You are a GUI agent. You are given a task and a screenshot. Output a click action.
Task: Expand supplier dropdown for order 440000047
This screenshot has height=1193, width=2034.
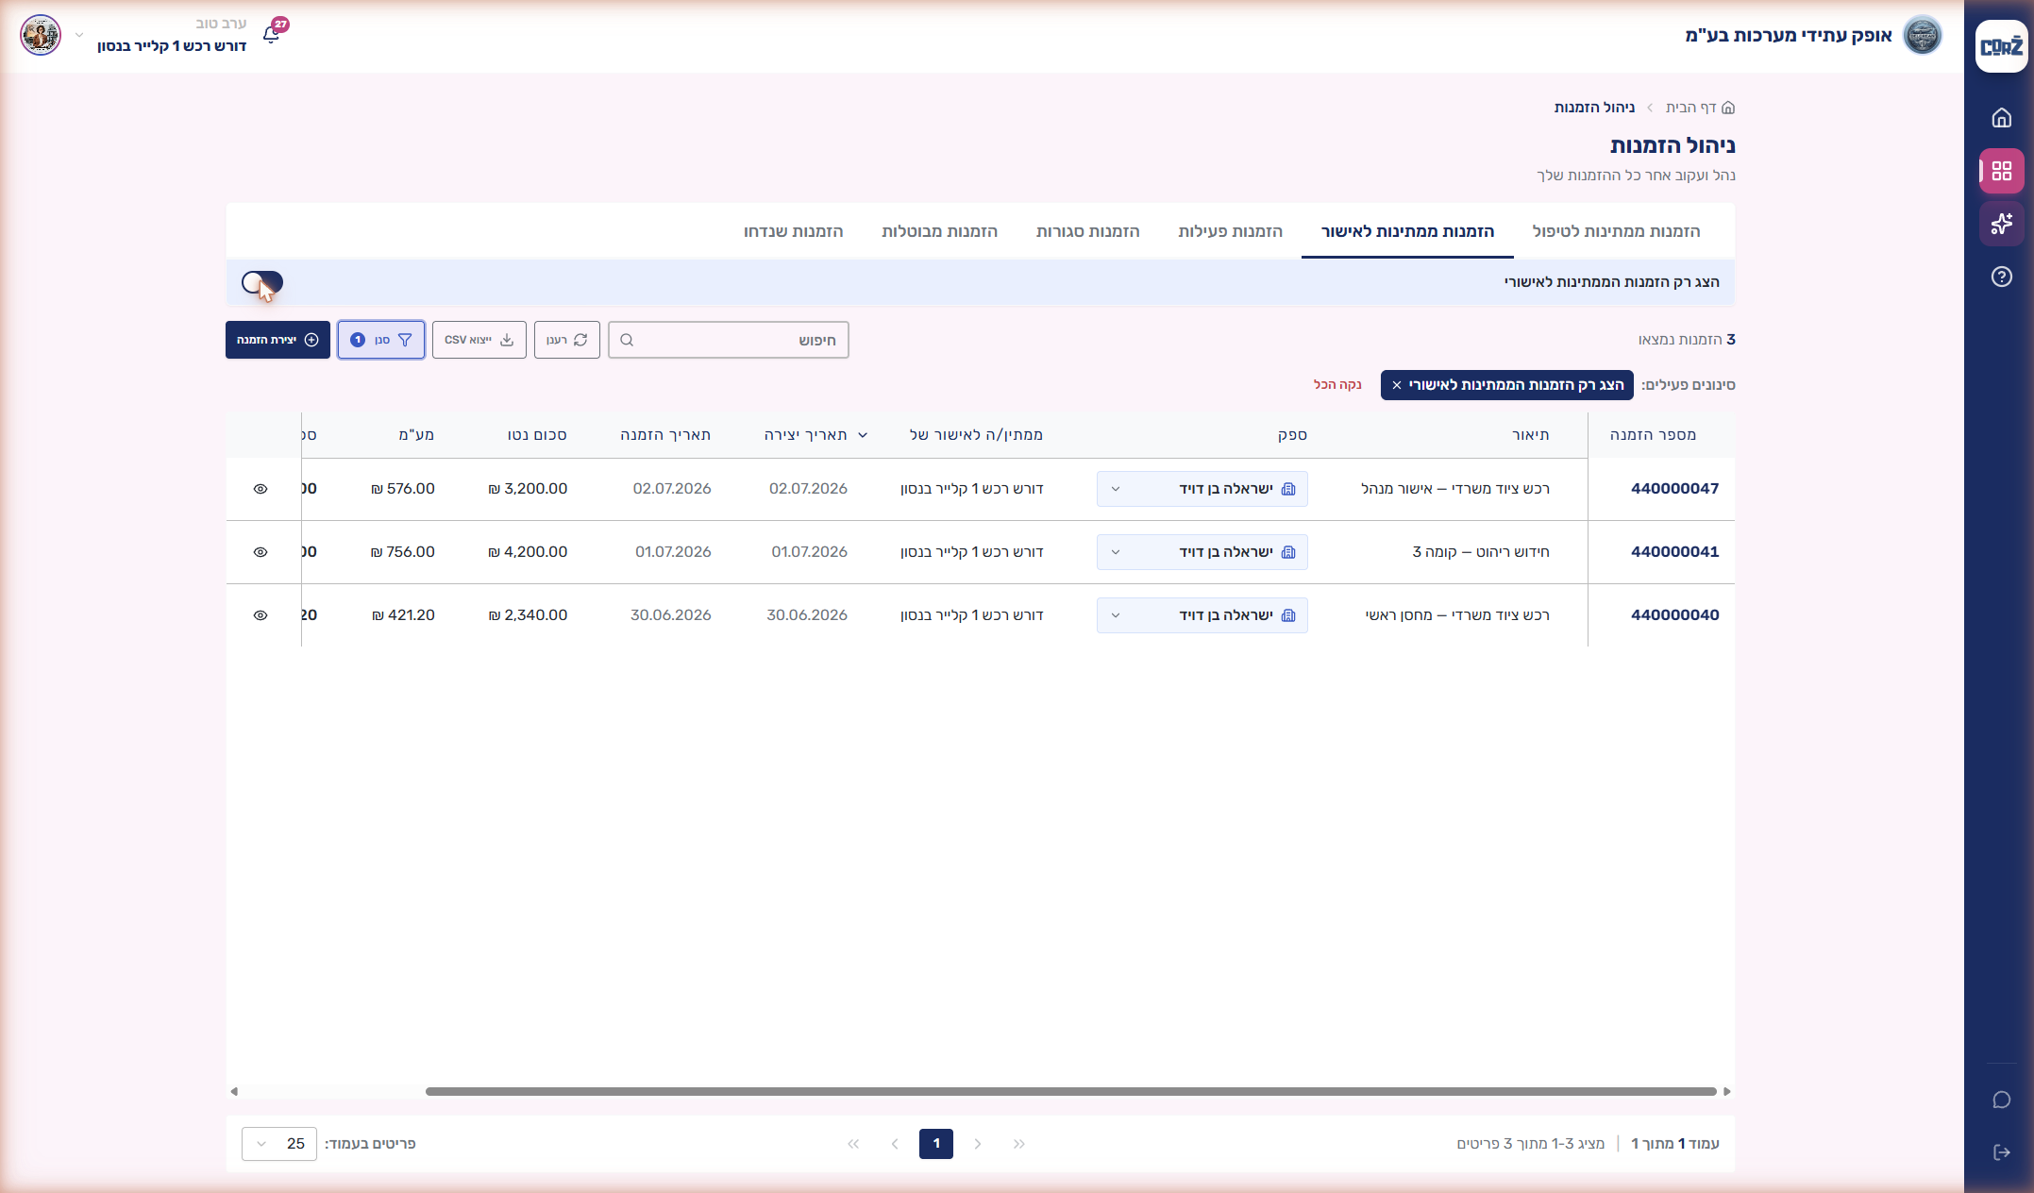tap(1116, 489)
